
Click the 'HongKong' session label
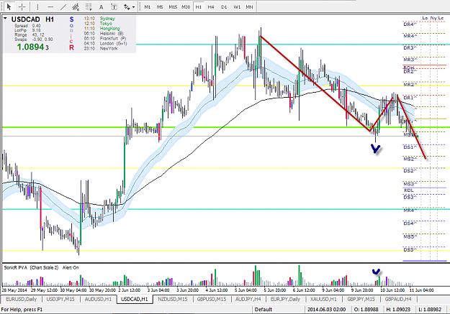coord(109,29)
